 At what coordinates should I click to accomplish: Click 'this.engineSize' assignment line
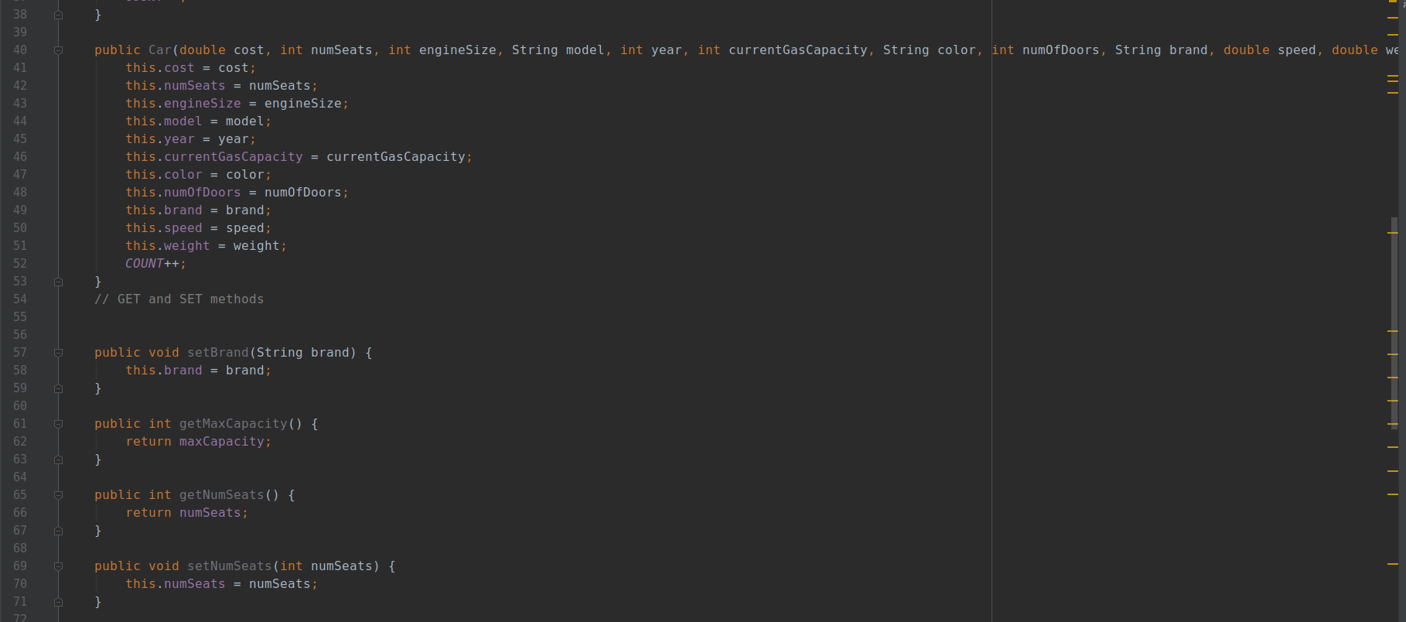click(237, 104)
